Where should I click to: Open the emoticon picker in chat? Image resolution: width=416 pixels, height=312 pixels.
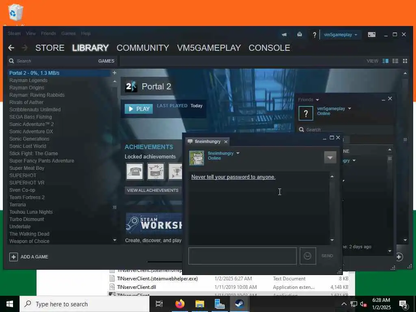308,256
